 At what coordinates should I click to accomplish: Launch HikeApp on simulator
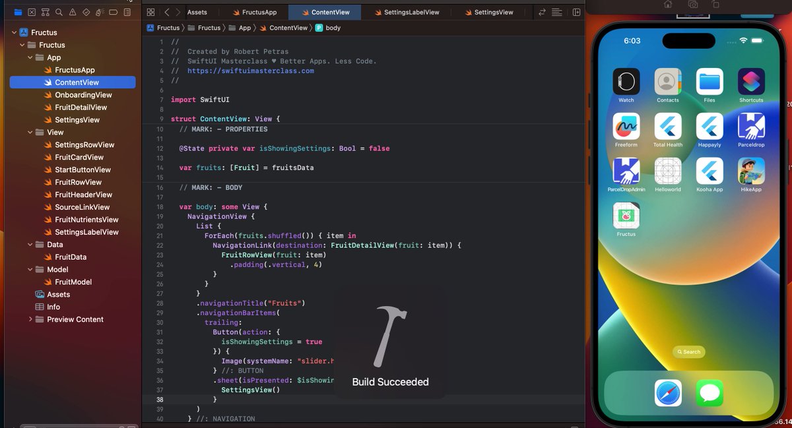(751, 171)
